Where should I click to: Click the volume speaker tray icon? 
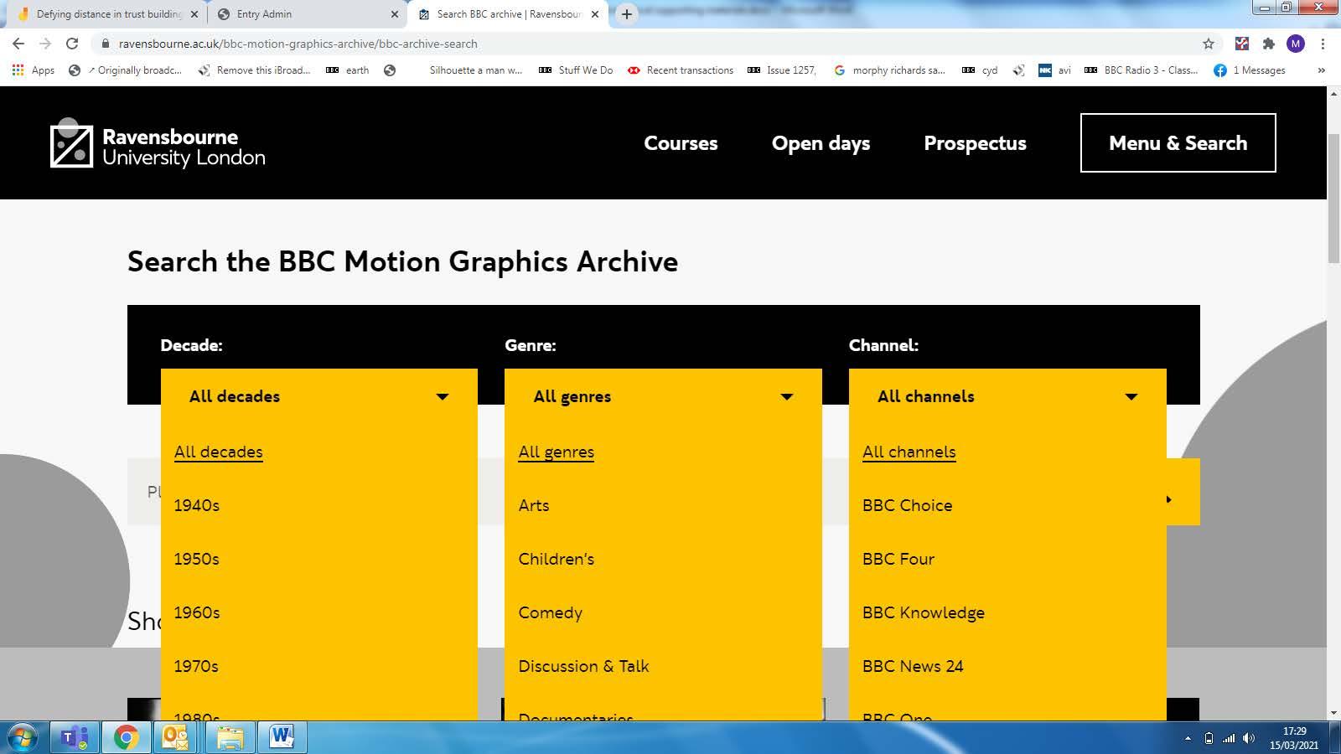click(1249, 738)
